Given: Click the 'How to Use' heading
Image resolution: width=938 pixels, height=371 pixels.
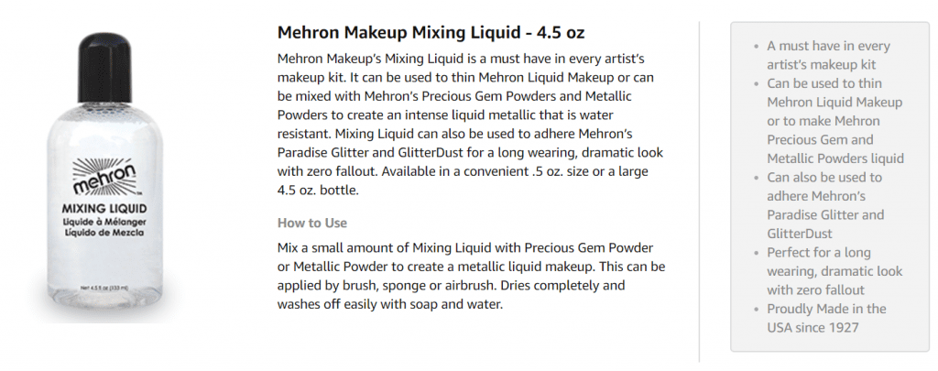Looking at the screenshot, I should (312, 223).
